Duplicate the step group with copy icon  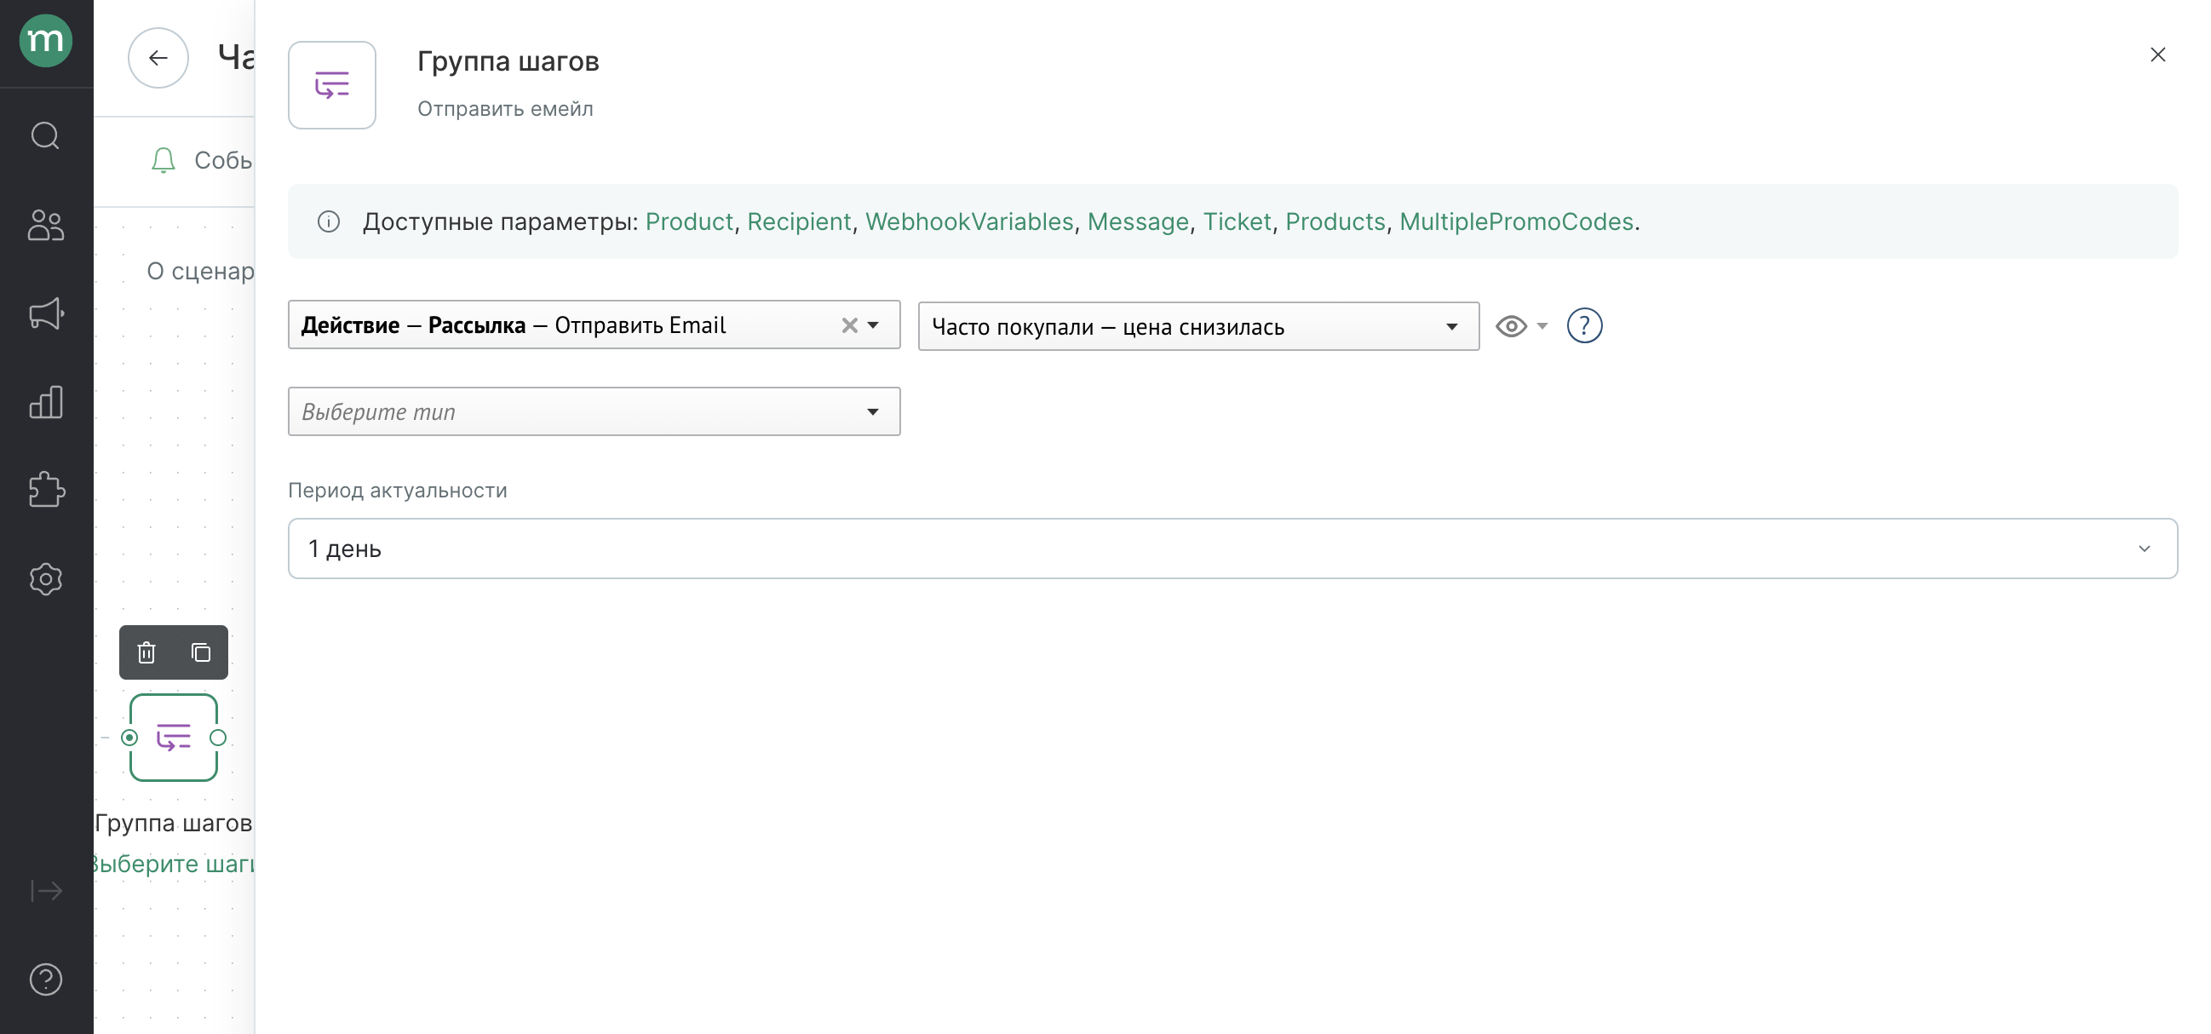(201, 653)
